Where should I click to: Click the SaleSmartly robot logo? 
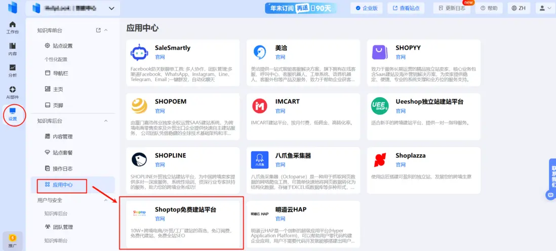coord(139,53)
